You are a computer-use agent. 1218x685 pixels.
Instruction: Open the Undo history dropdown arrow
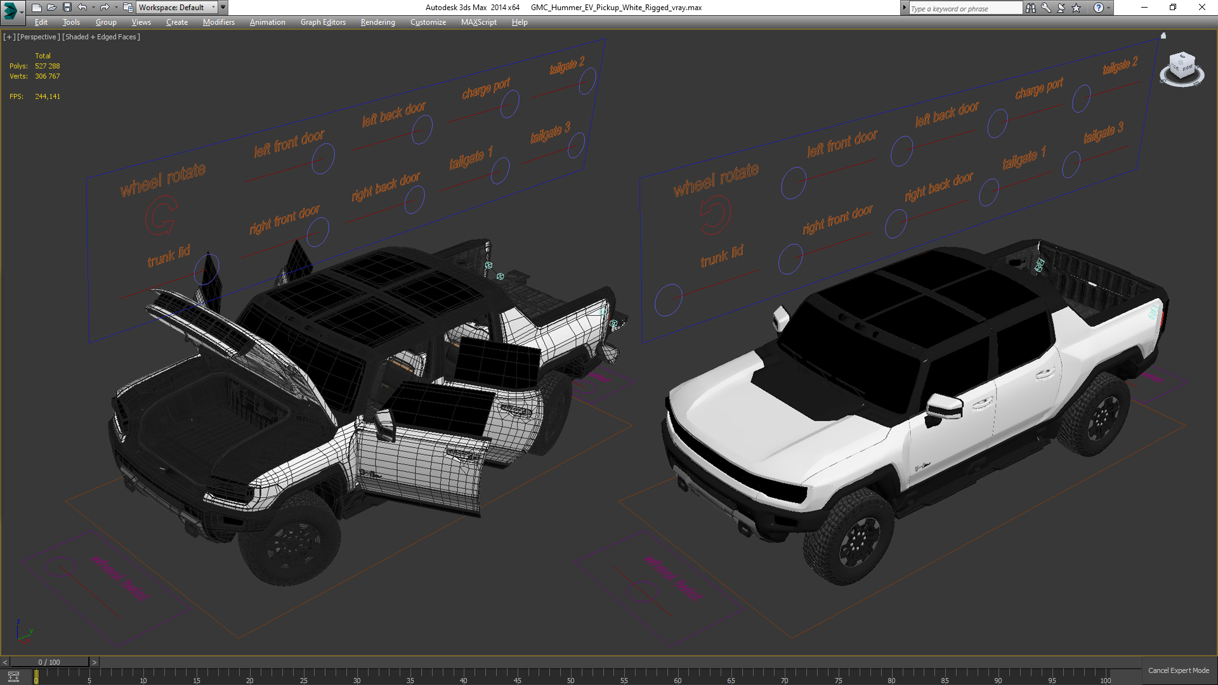click(93, 8)
